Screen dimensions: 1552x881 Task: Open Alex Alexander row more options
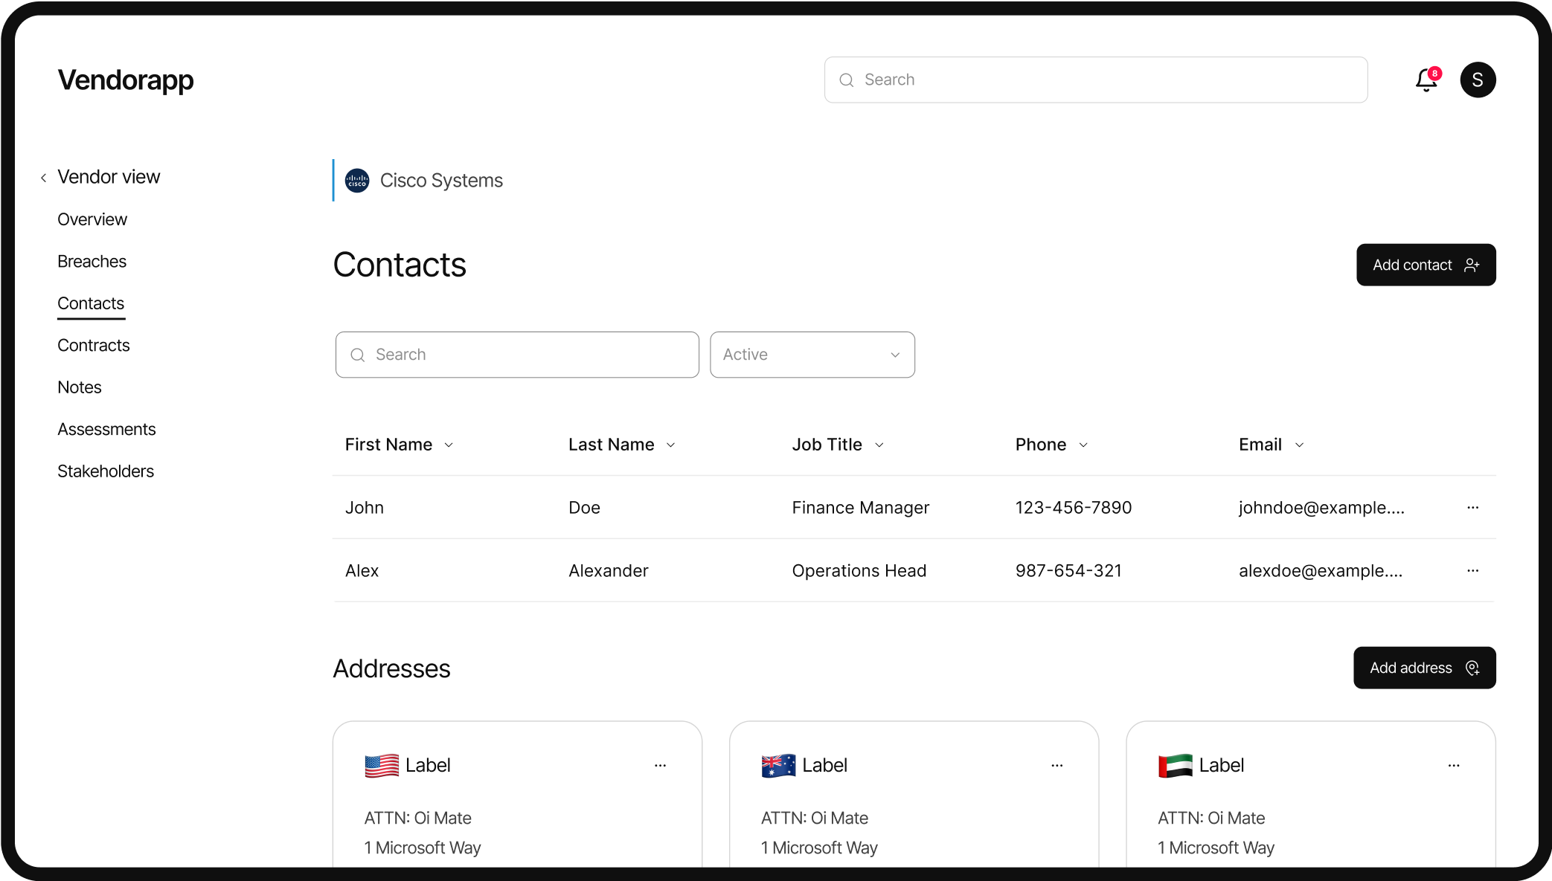pyautogui.click(x=1472, y=571)
